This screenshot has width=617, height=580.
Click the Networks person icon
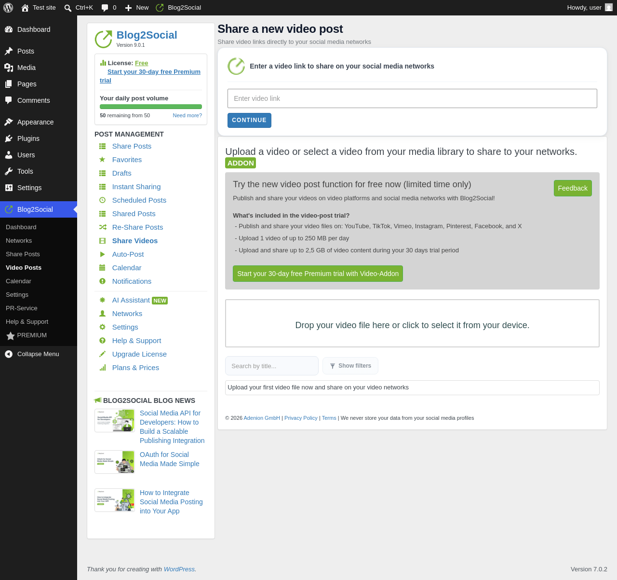(102, 313)
